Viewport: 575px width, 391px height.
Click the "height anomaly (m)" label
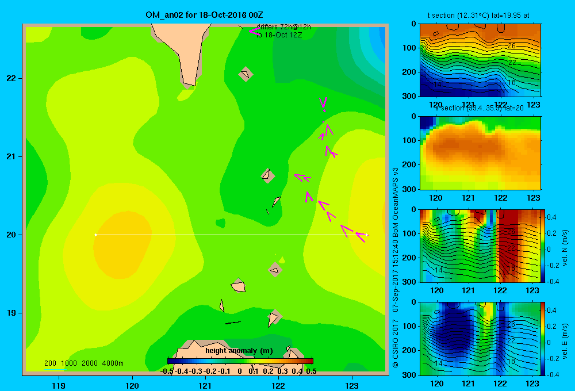pos(239,351)
